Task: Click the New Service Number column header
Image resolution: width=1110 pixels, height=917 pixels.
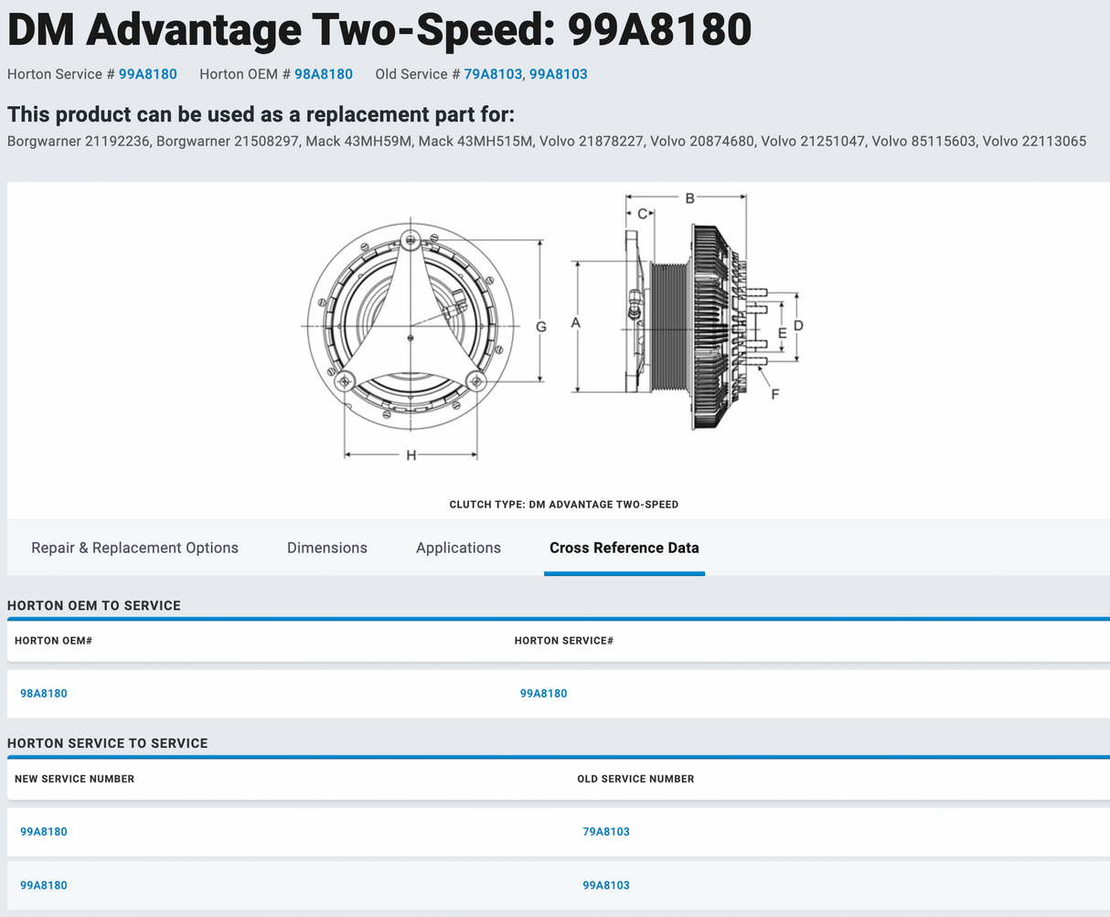Action: tap(74, 779)
